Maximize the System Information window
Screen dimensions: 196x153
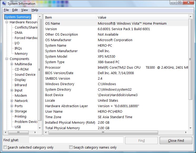pos(180,3)
